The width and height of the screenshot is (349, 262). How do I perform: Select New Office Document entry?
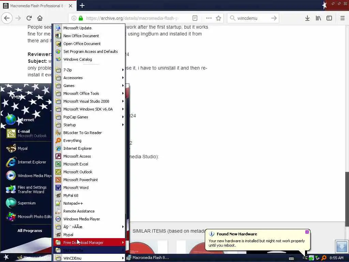89,35
